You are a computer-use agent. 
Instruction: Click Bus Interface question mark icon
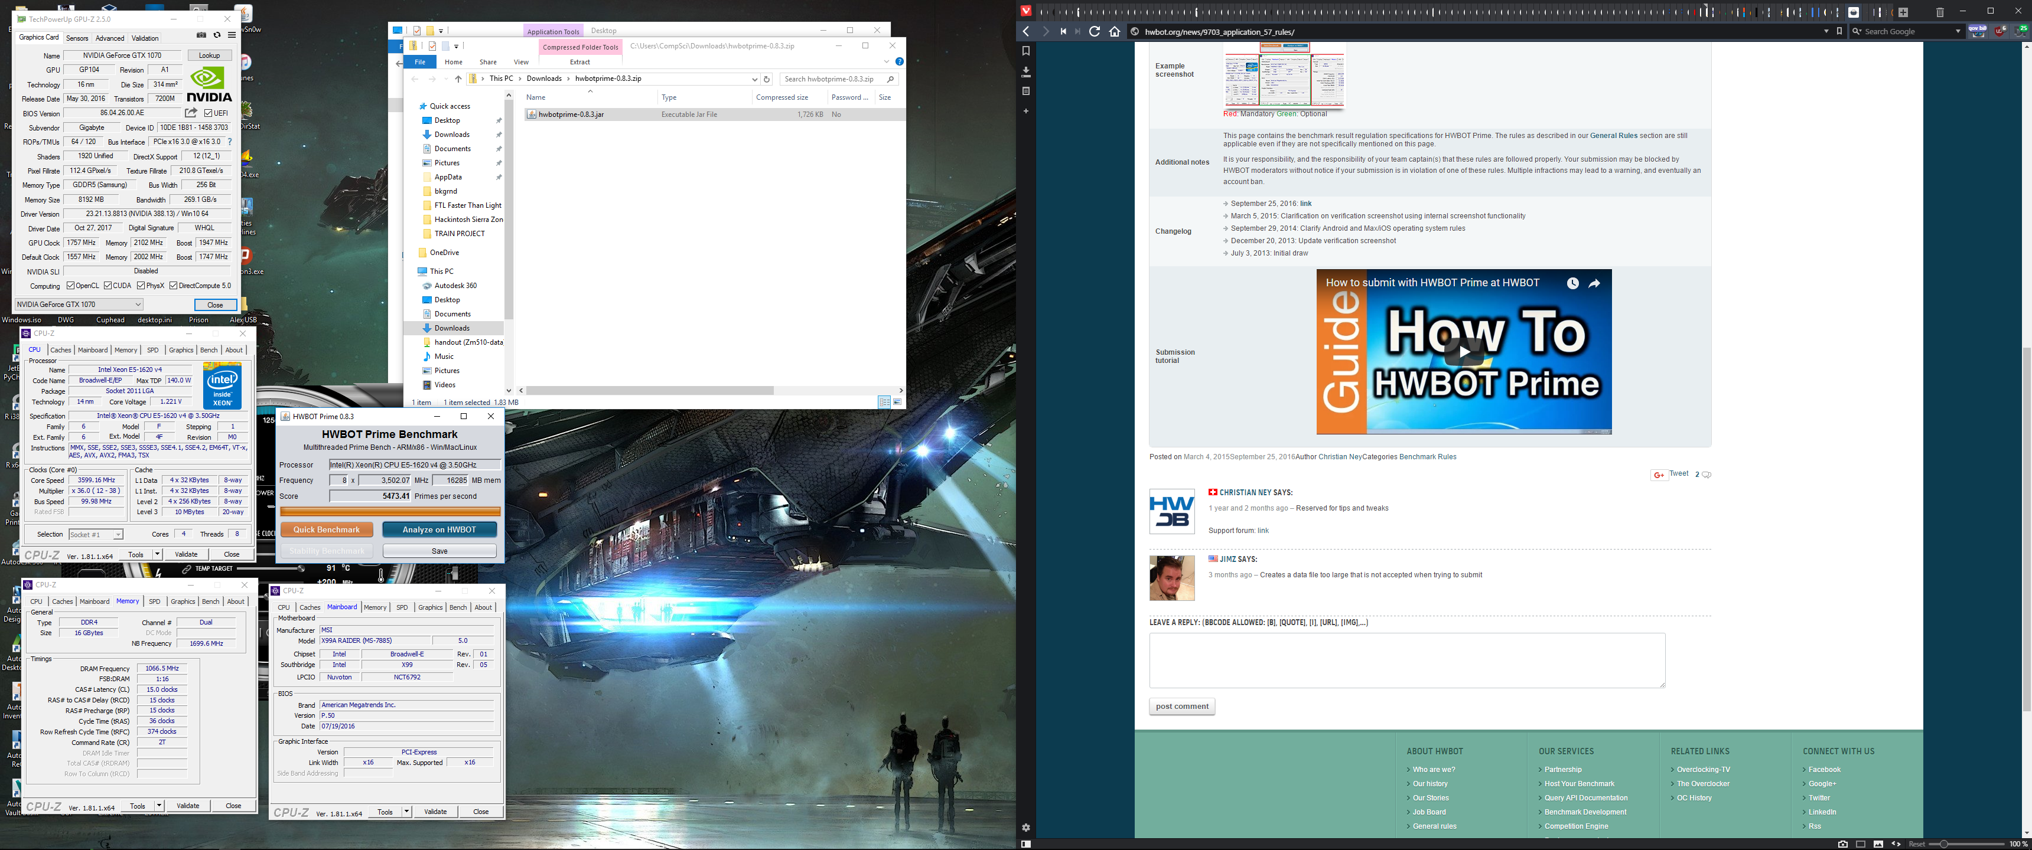[x=230, y=142]
